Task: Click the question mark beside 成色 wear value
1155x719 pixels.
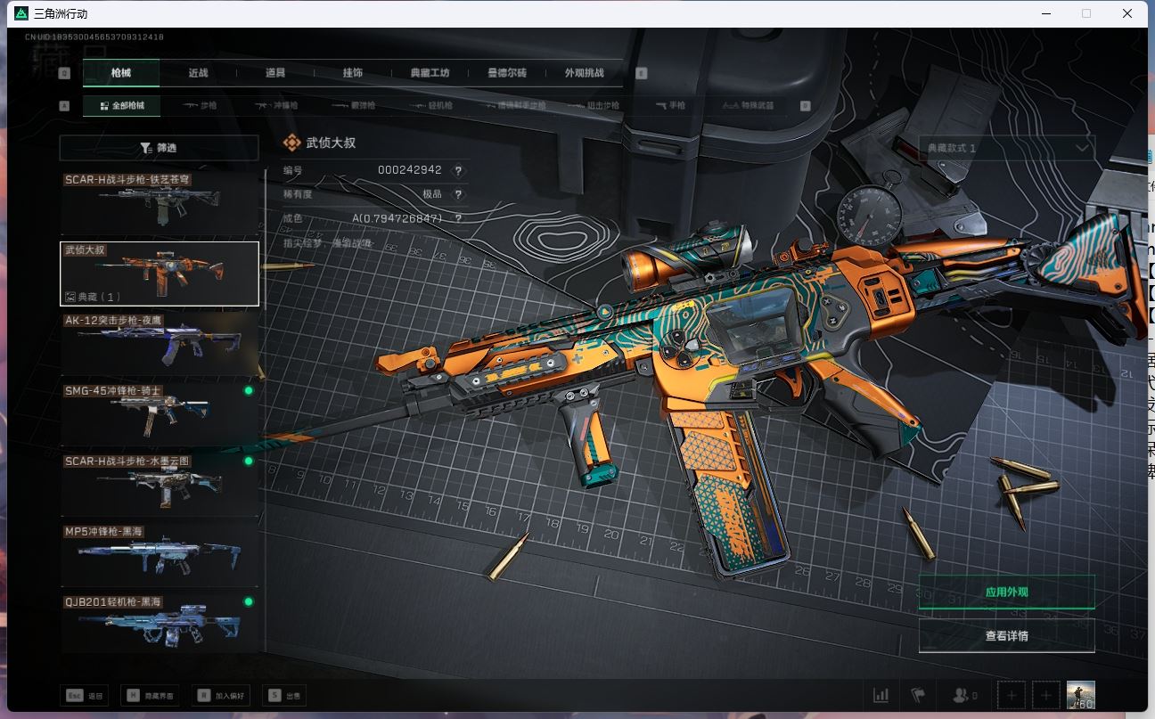Action: (x=459, y=218)
